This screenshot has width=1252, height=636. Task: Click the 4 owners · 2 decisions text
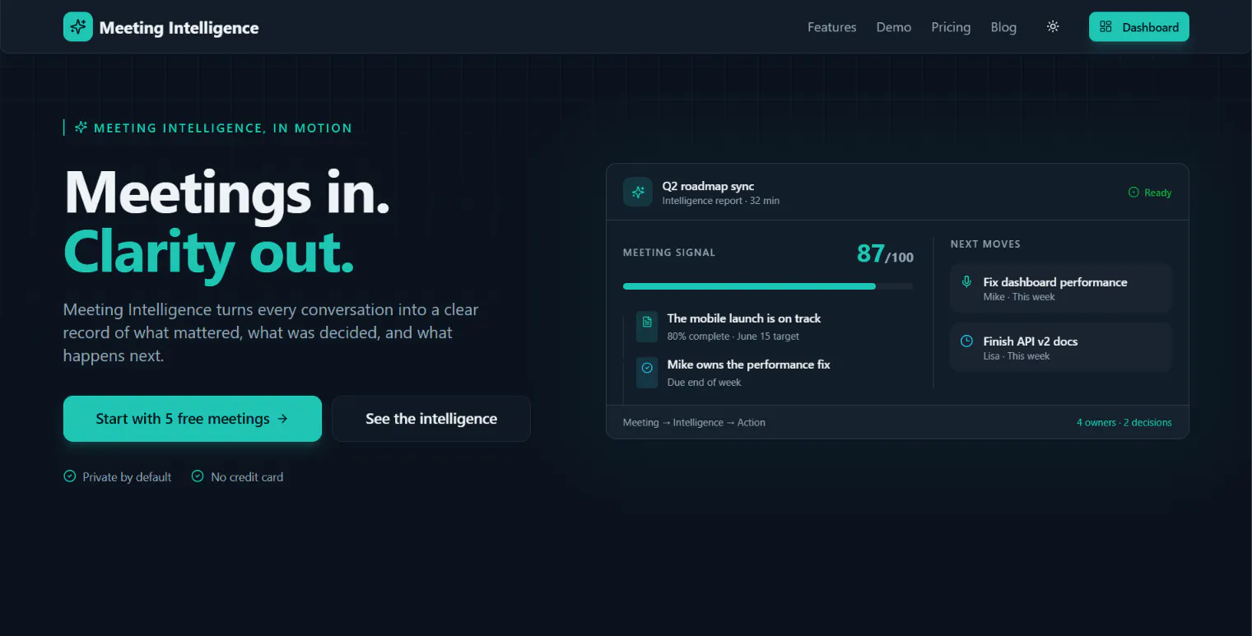click(1124, 423)
